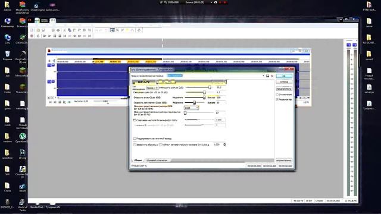Click Play in data window playbar
This screenshot has width=381, height=214.
pyautogui.click(x=65, y=102)
